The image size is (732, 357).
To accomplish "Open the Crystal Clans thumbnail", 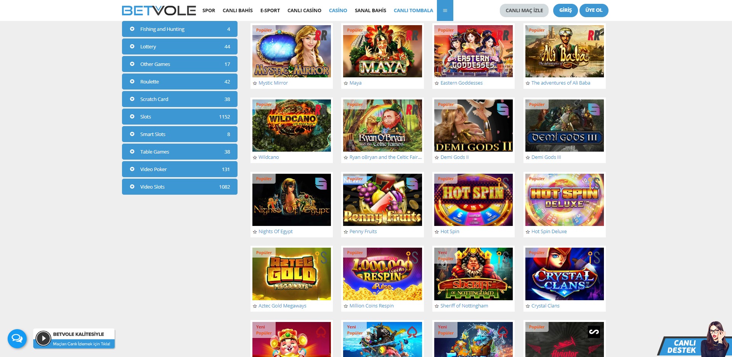I will pos(565,274).
